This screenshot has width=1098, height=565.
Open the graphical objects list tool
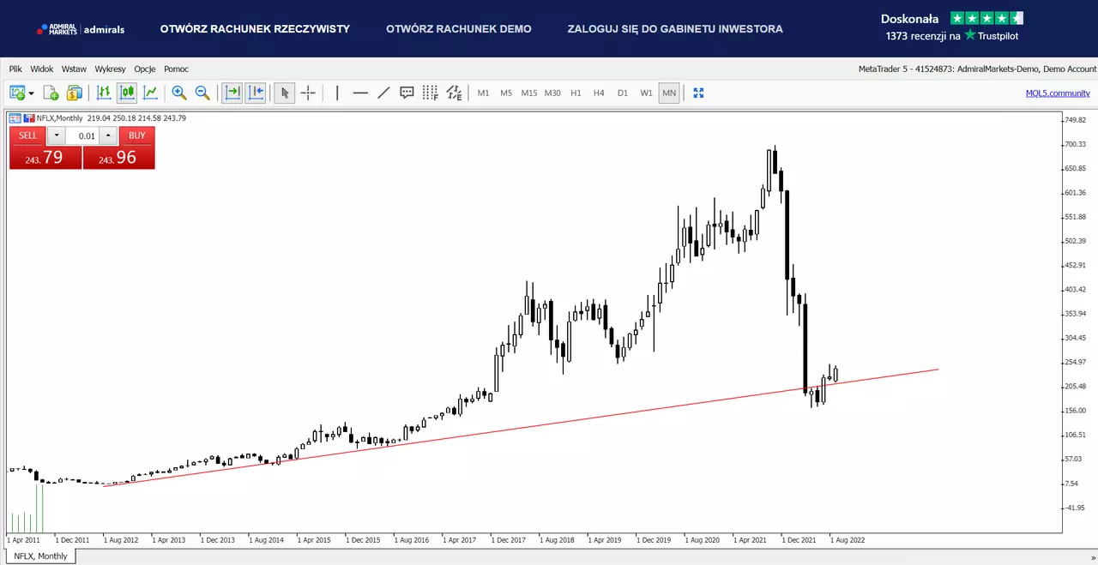pos(454,93)
